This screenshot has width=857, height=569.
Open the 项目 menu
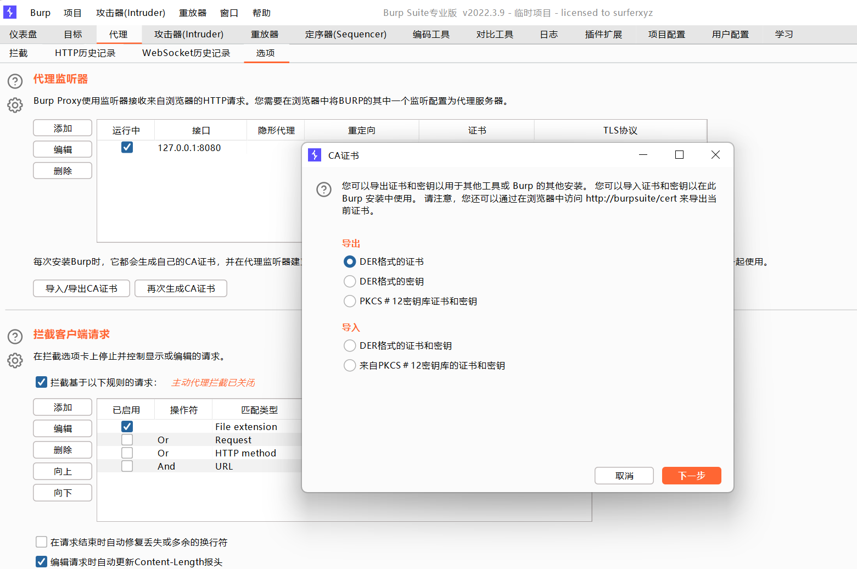(72, 13)
